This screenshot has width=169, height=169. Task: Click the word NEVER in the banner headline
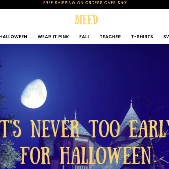coord(55,129)
